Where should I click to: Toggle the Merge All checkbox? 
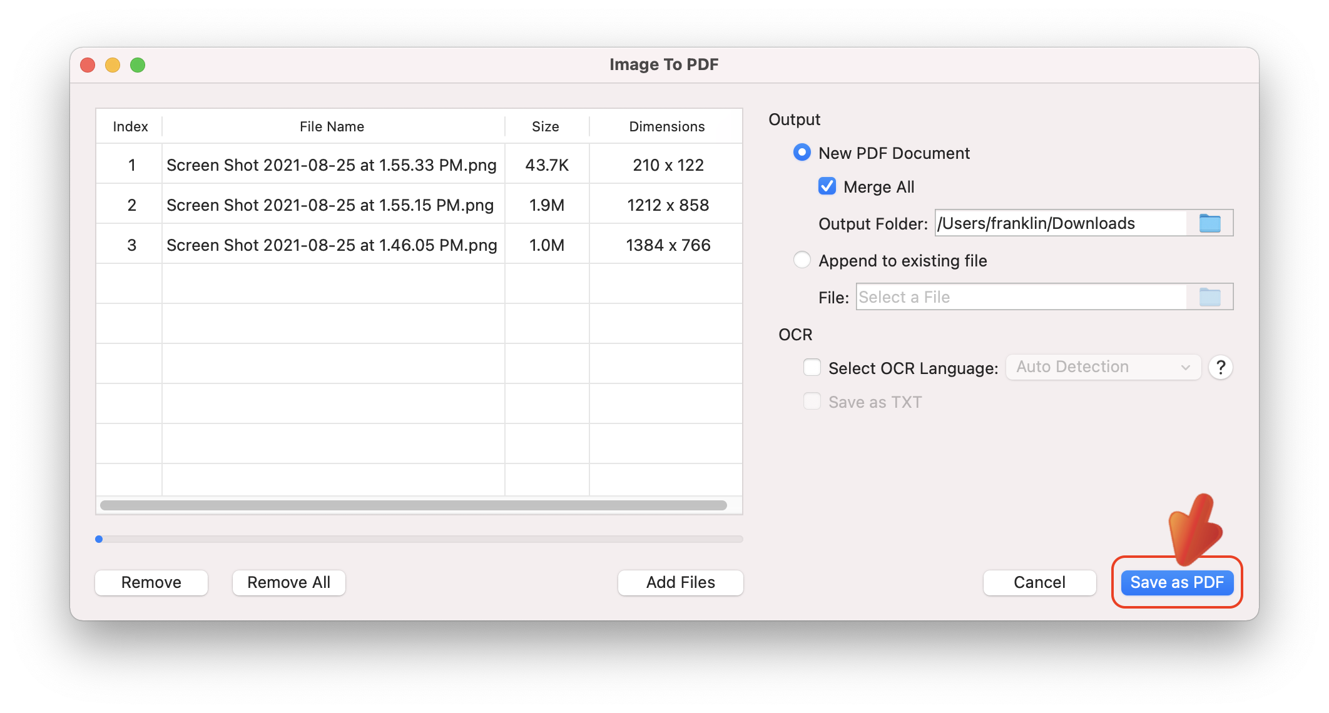827,186
